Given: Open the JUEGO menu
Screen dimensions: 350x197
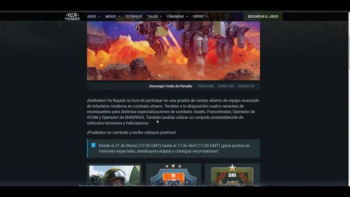Looking at the screenshot, I should pos(91,16).
